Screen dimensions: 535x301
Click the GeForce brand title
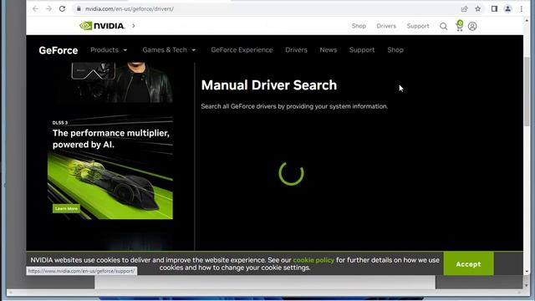tap(59, 50)
